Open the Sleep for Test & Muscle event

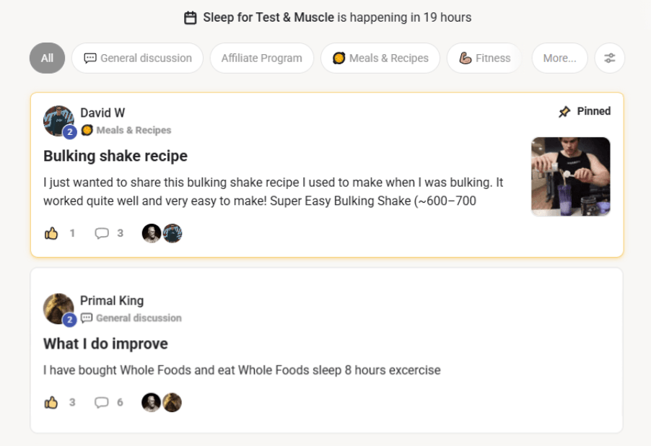point(268,17)
